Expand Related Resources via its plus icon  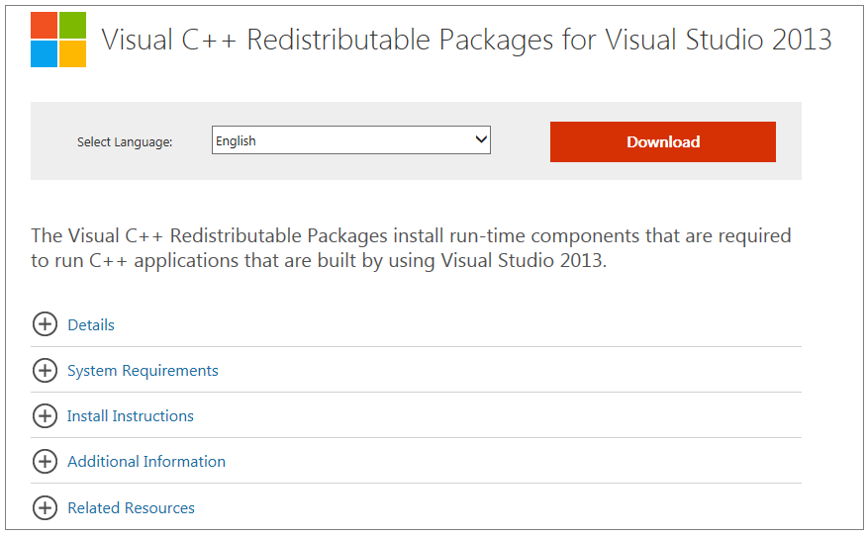pos(45,507)
